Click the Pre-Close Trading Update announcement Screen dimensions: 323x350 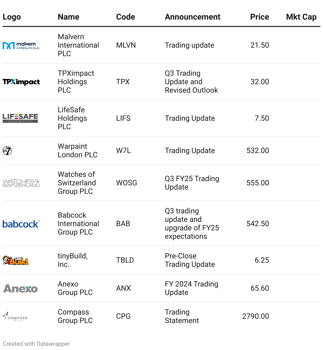[190, 260]
